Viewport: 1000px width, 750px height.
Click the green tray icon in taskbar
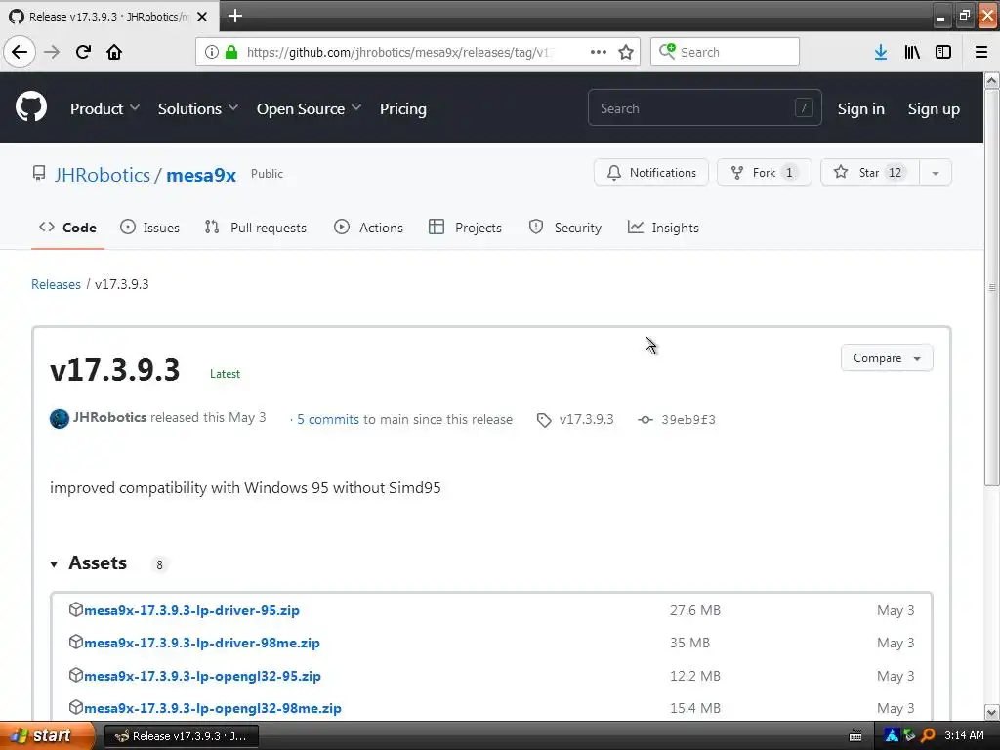pos(909,736)
